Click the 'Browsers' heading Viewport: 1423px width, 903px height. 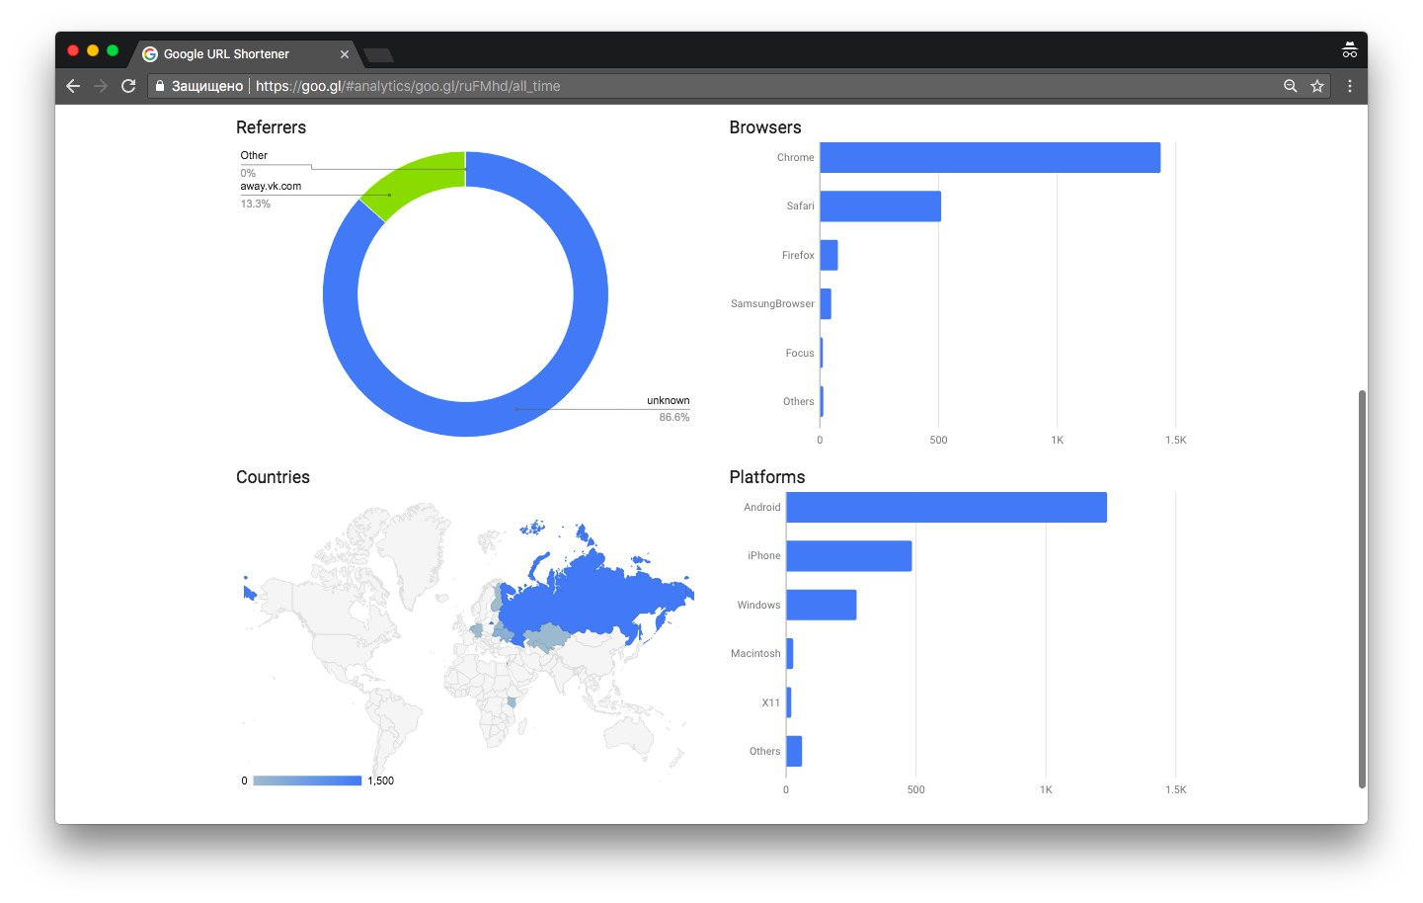click(765, 127)
